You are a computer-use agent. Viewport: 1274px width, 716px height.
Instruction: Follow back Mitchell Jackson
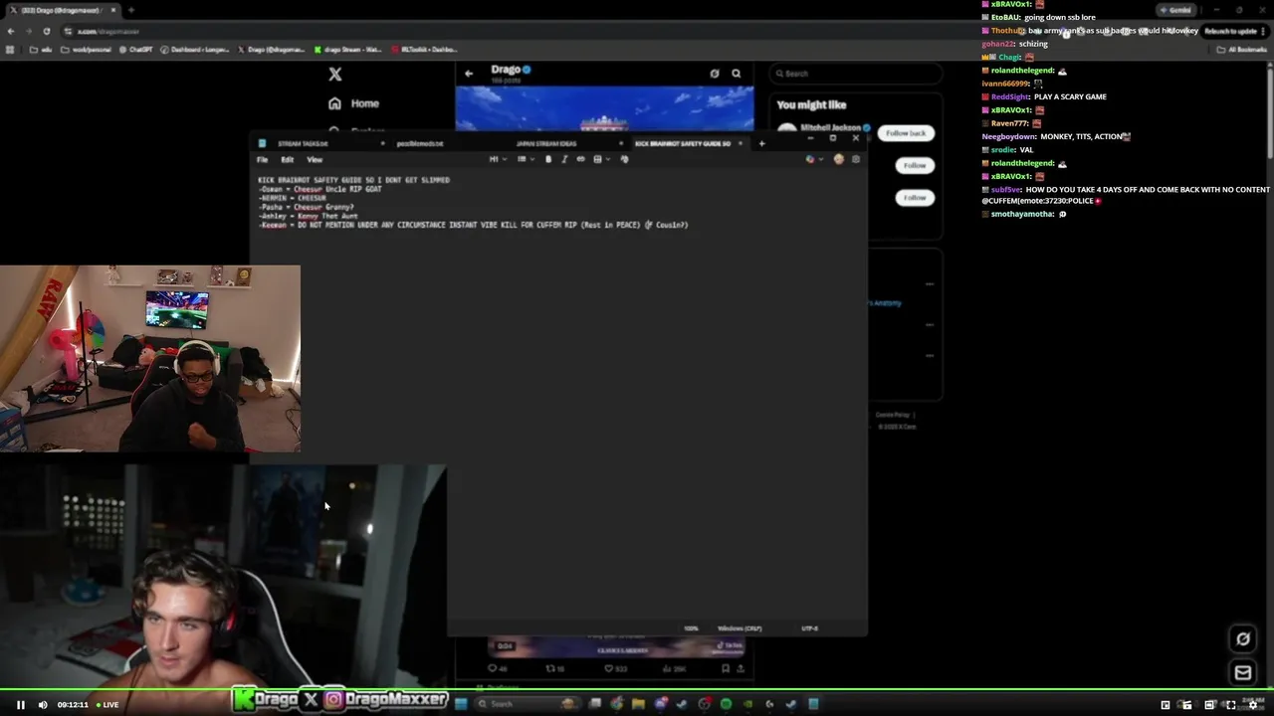(x=906, y=133)
